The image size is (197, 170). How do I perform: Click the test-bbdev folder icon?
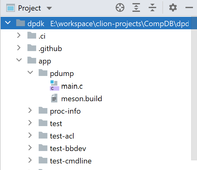click(x=43, y=148)
